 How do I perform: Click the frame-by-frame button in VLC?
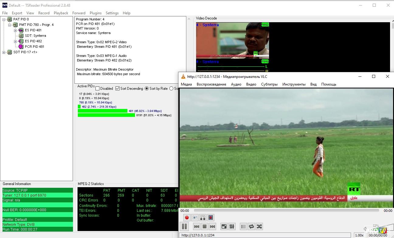pyautogui.click(x=211, y=217)
